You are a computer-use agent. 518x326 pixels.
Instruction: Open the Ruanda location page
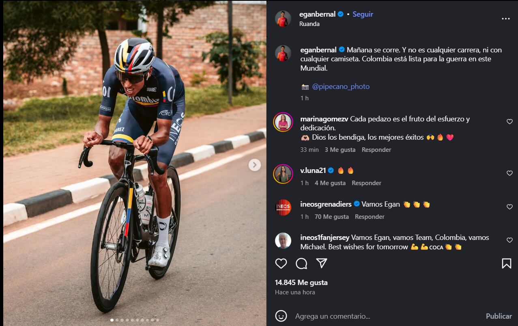tap(310, 24)
